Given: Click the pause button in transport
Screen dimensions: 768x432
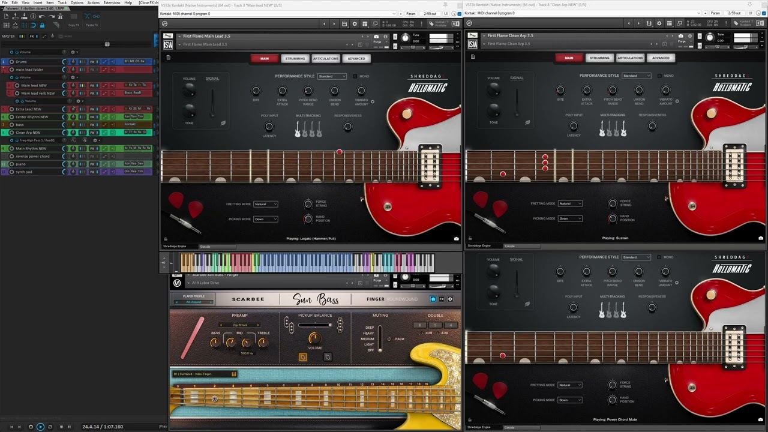Looking at the screenshot, I should [x=69, y=427].
